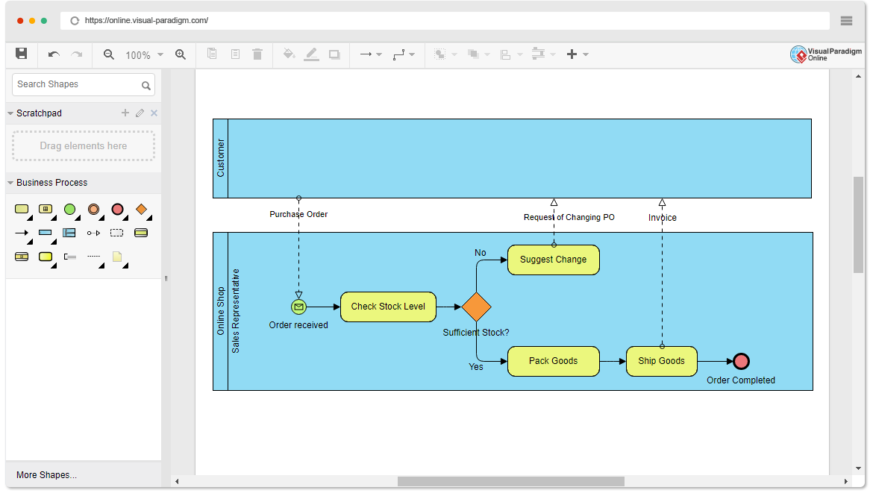Click the Check Stock Level task
The height and width of the screenshot is (496, 873).
tap(388, 307)
